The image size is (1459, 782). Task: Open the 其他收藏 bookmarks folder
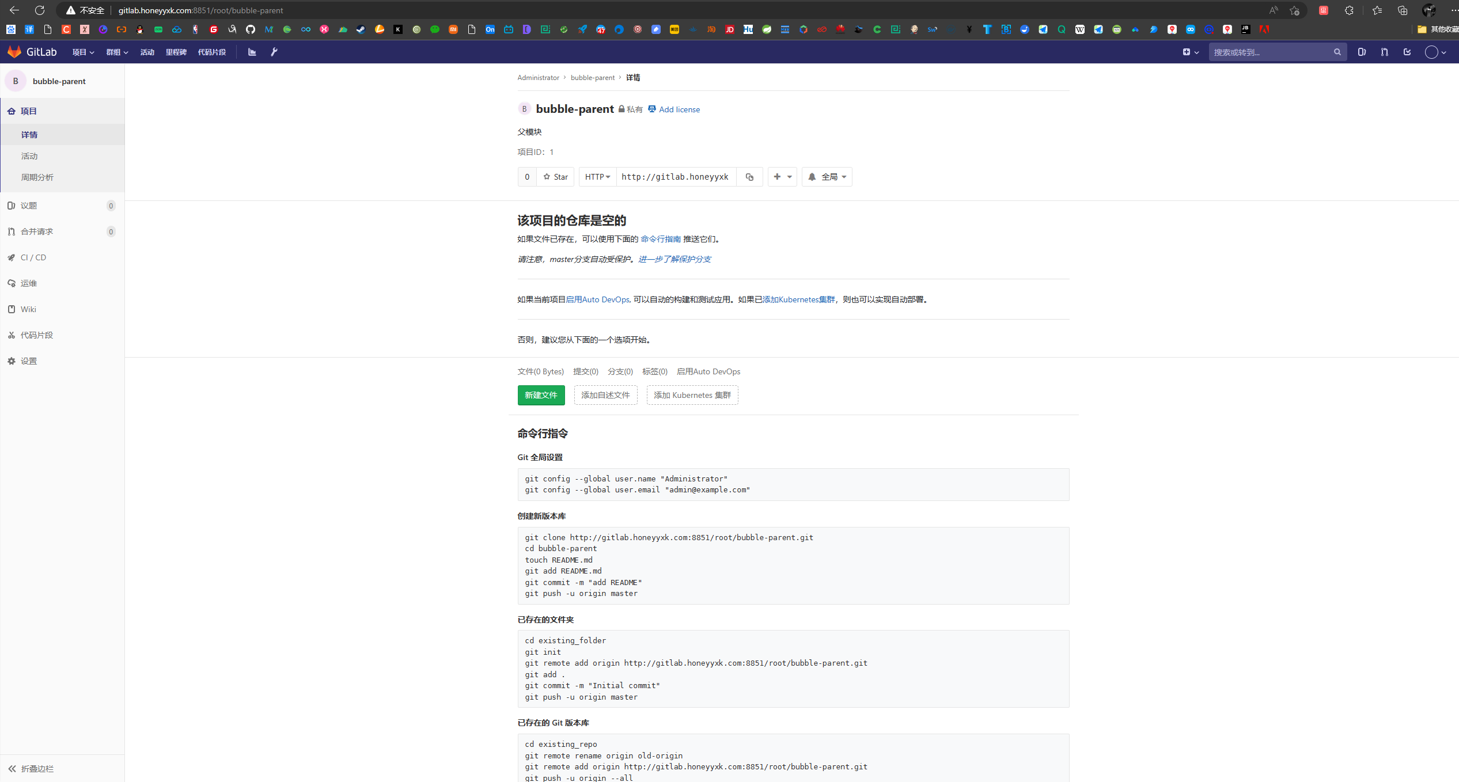[1438, 29]
